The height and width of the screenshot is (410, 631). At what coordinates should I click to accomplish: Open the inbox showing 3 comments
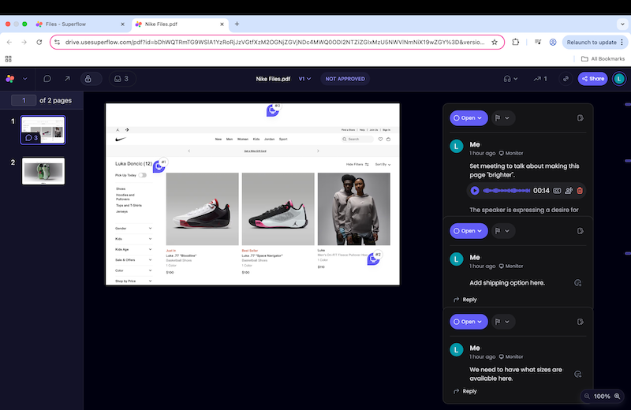pos(122,79)
